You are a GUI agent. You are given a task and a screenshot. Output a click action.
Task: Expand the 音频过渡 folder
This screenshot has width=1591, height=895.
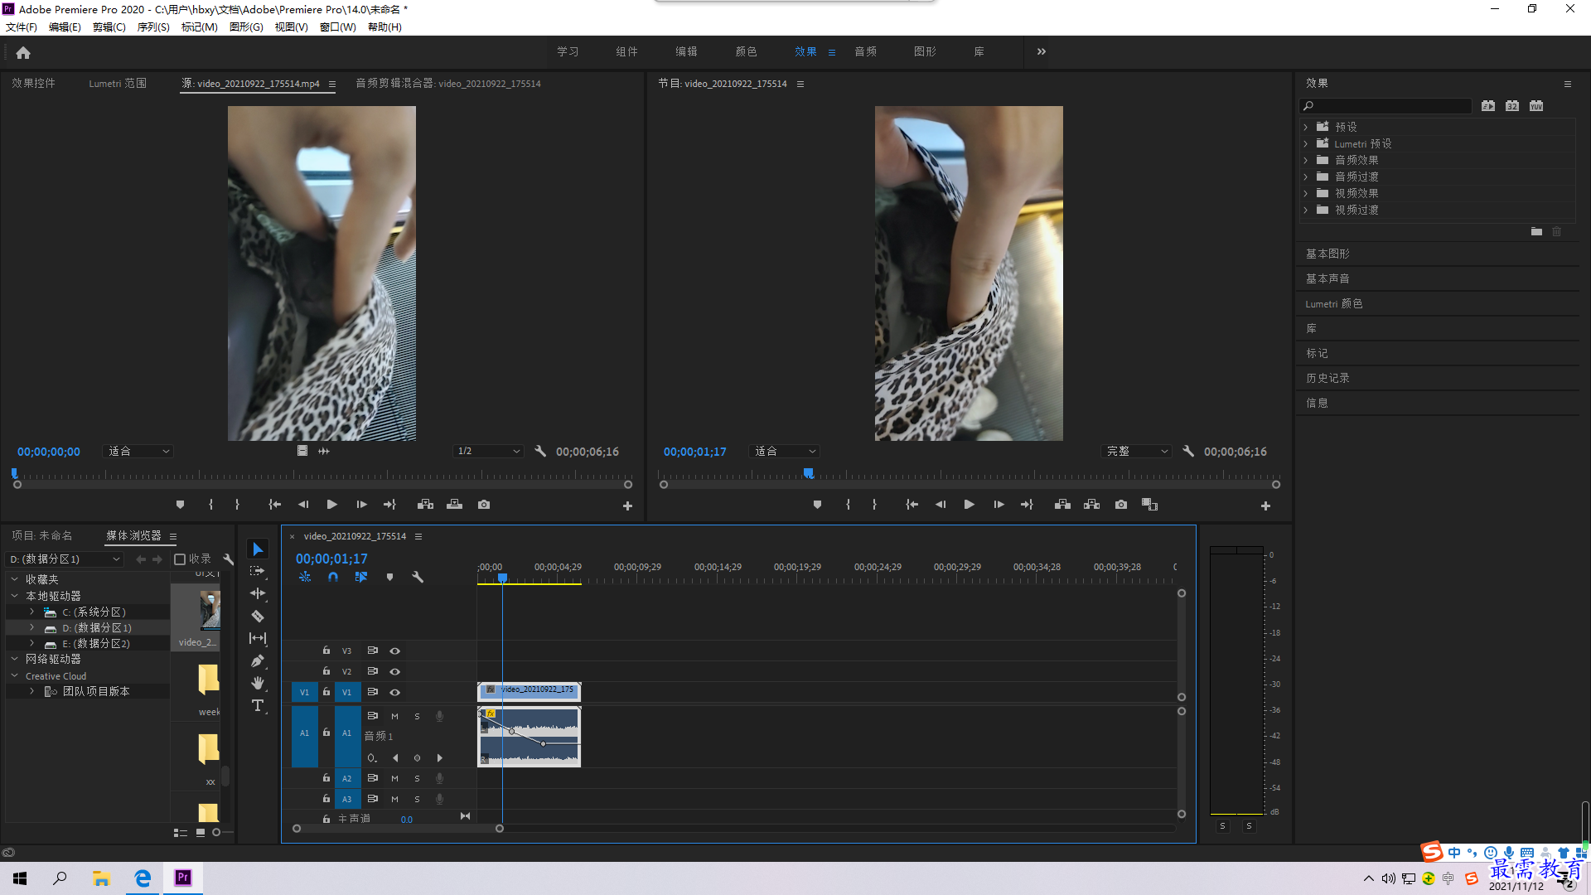(x=1306, y=177)
